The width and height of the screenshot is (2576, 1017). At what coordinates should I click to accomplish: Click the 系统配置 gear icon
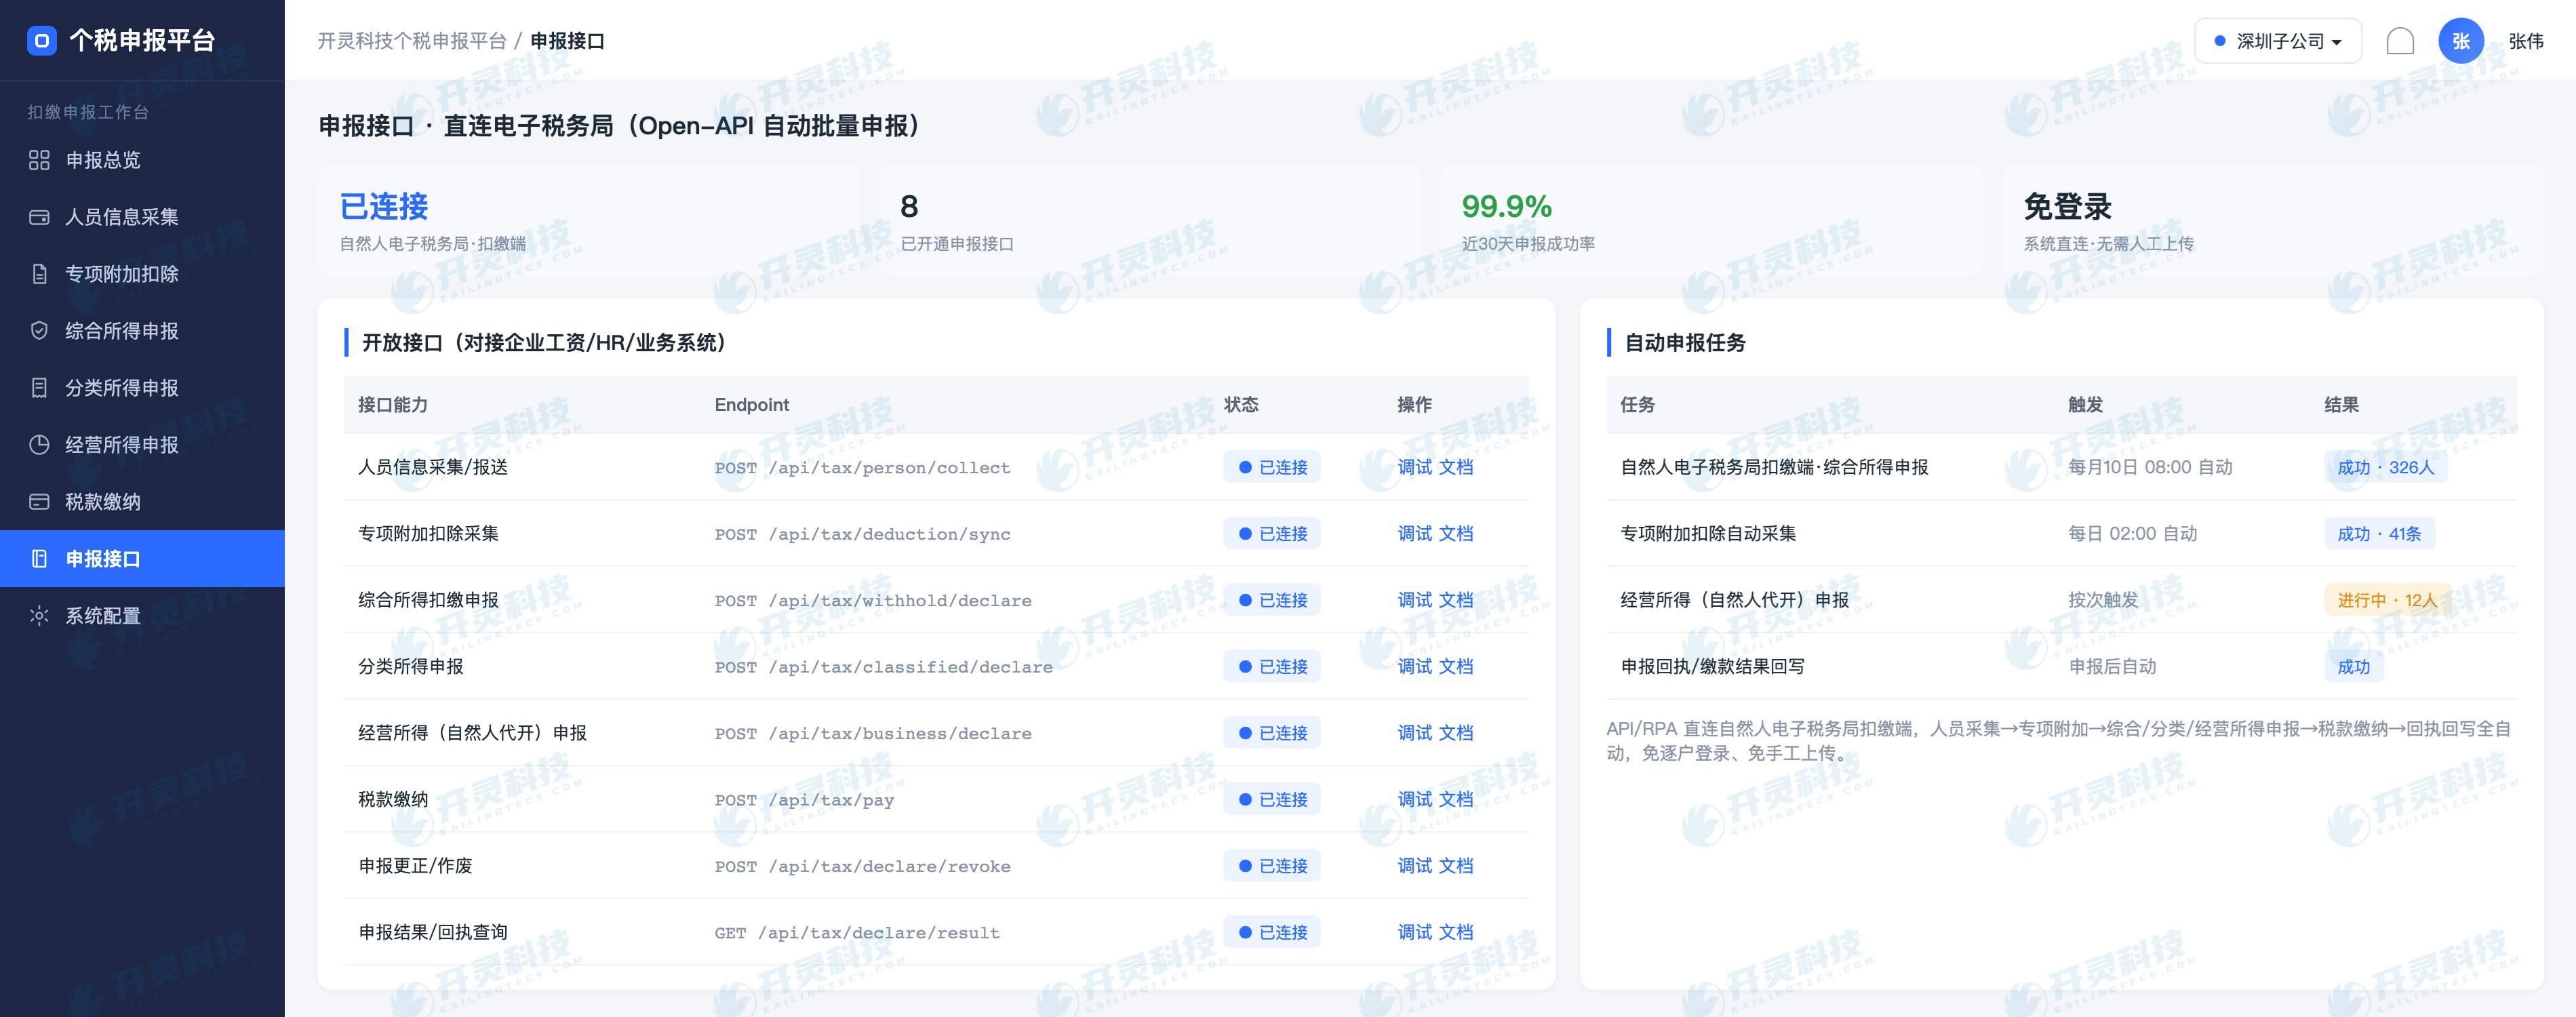pos(39,616)
